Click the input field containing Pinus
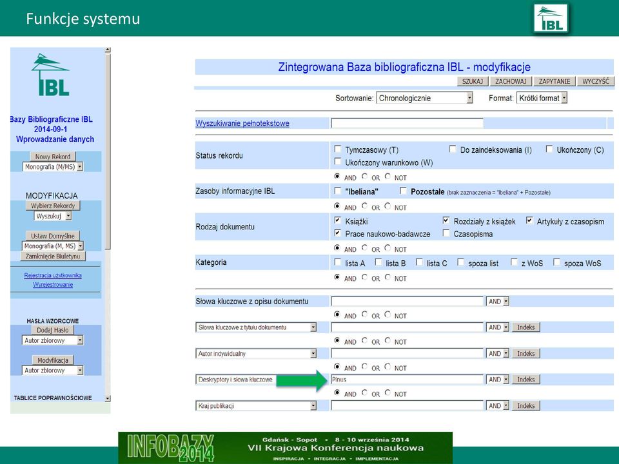Image resolution: width=619 pixels, height=464 pixels. [407, 380]
